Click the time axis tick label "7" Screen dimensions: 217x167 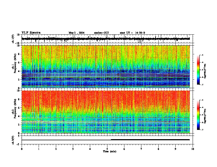(x=141, y=149)
